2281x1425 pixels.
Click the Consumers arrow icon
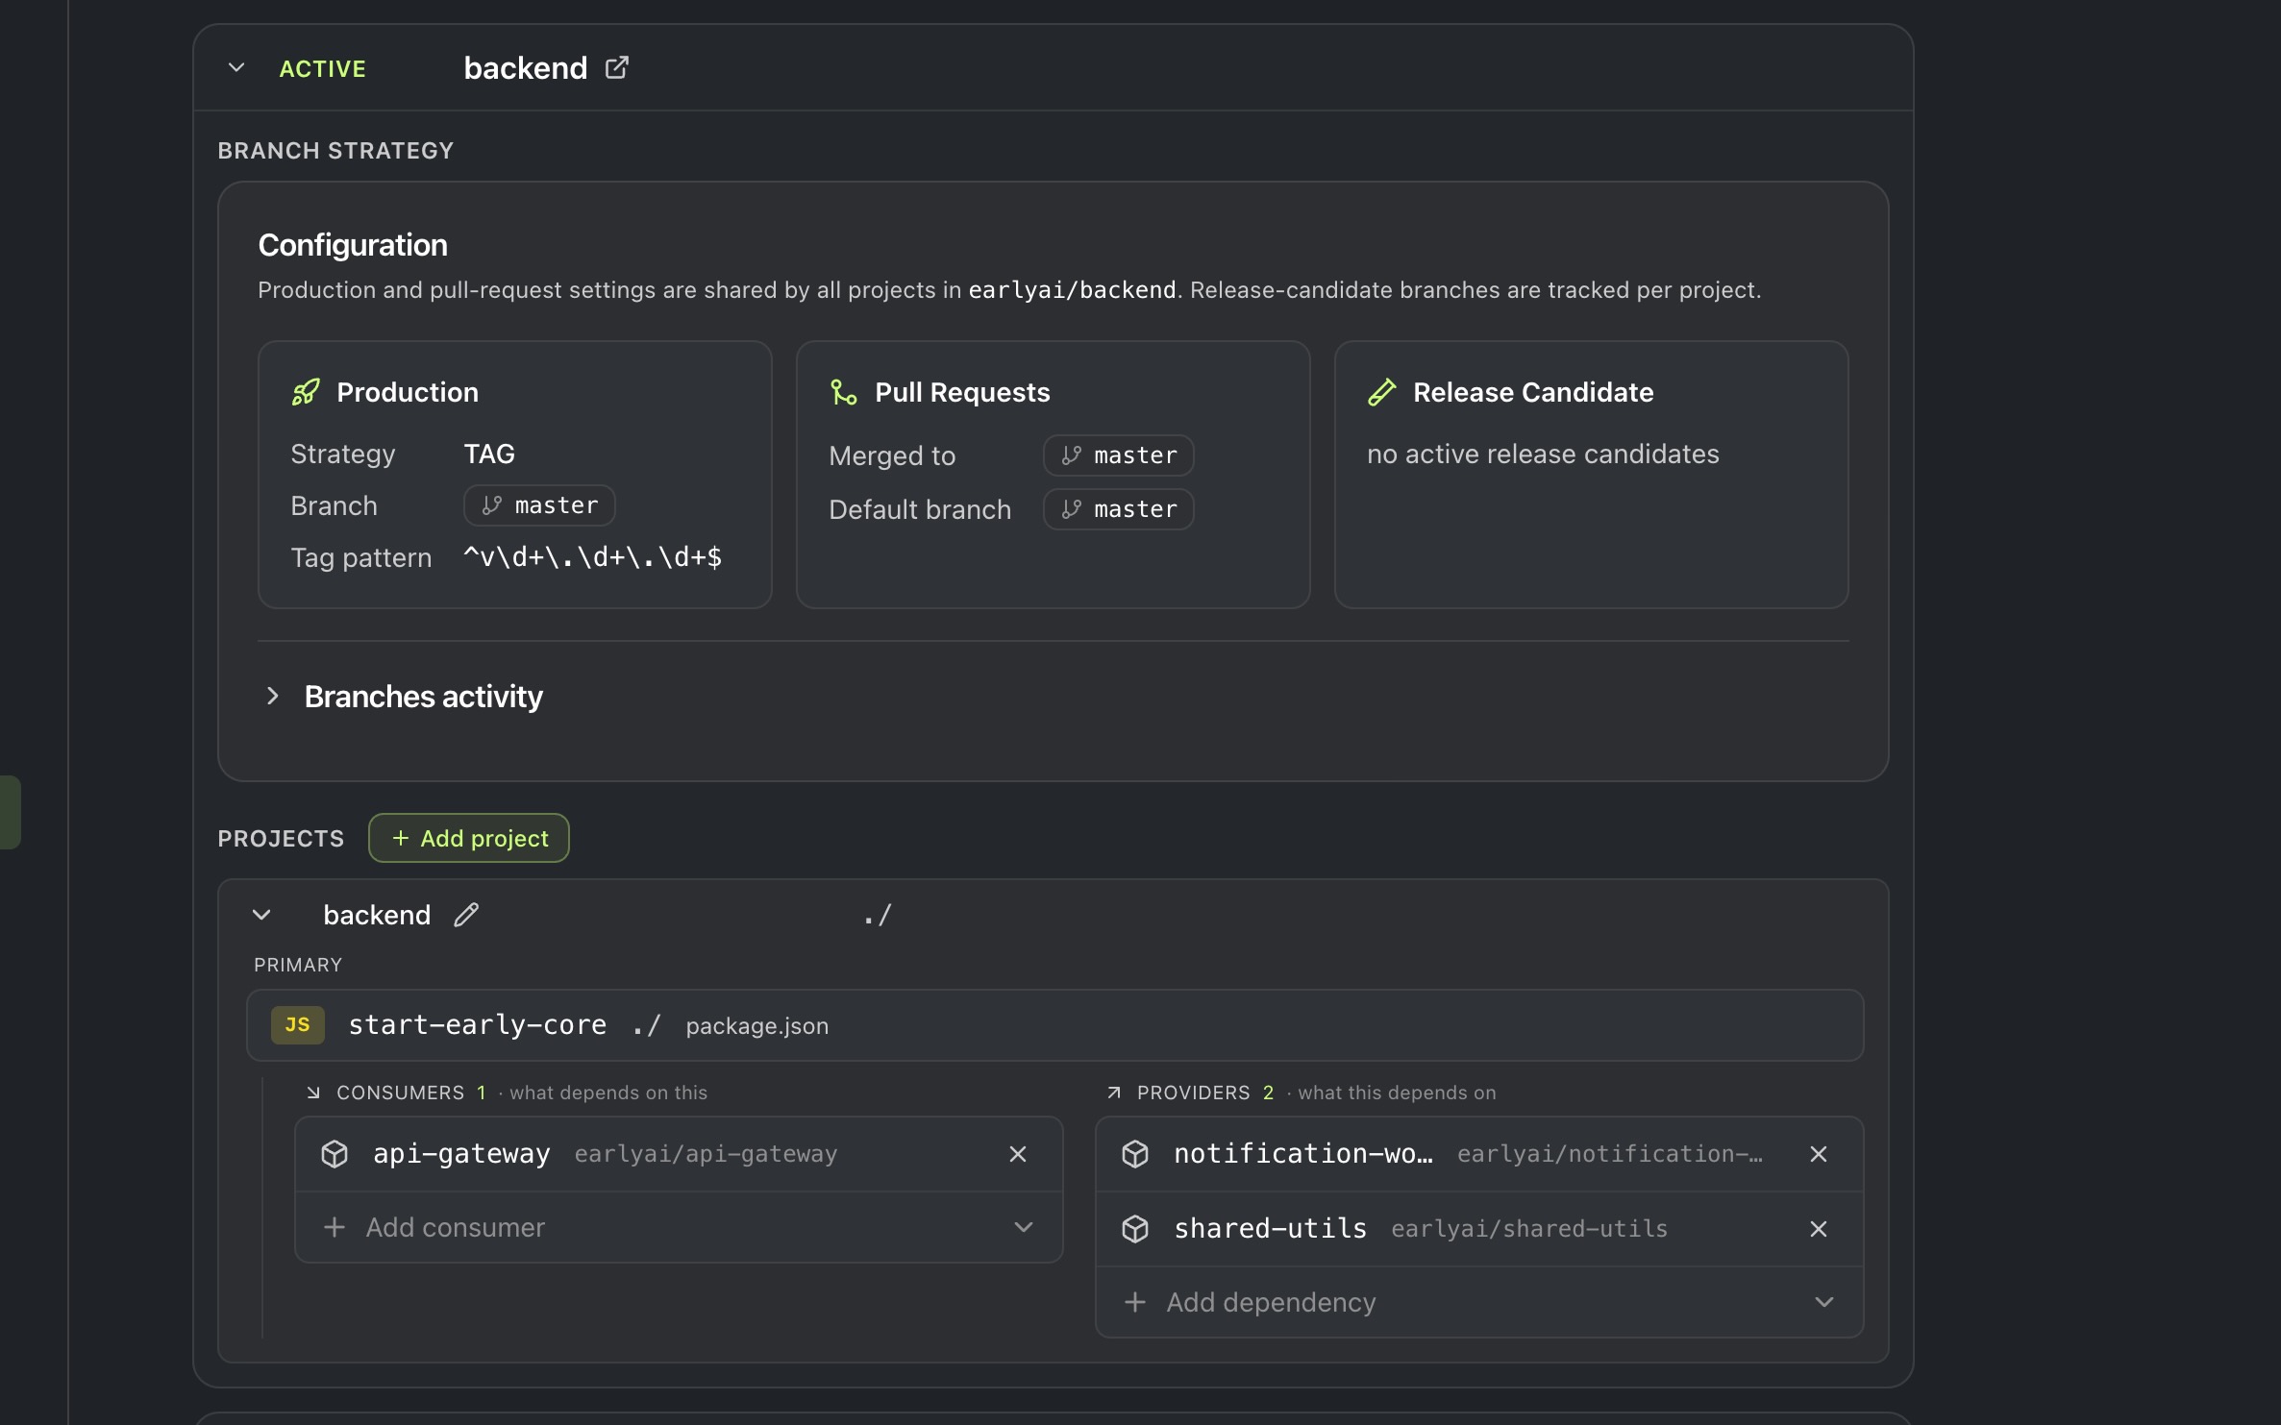tap(313, 1093)
